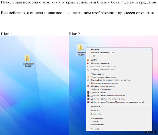
Task: Select Kaspersky Application Advisor entry
Action: point(119,70)
